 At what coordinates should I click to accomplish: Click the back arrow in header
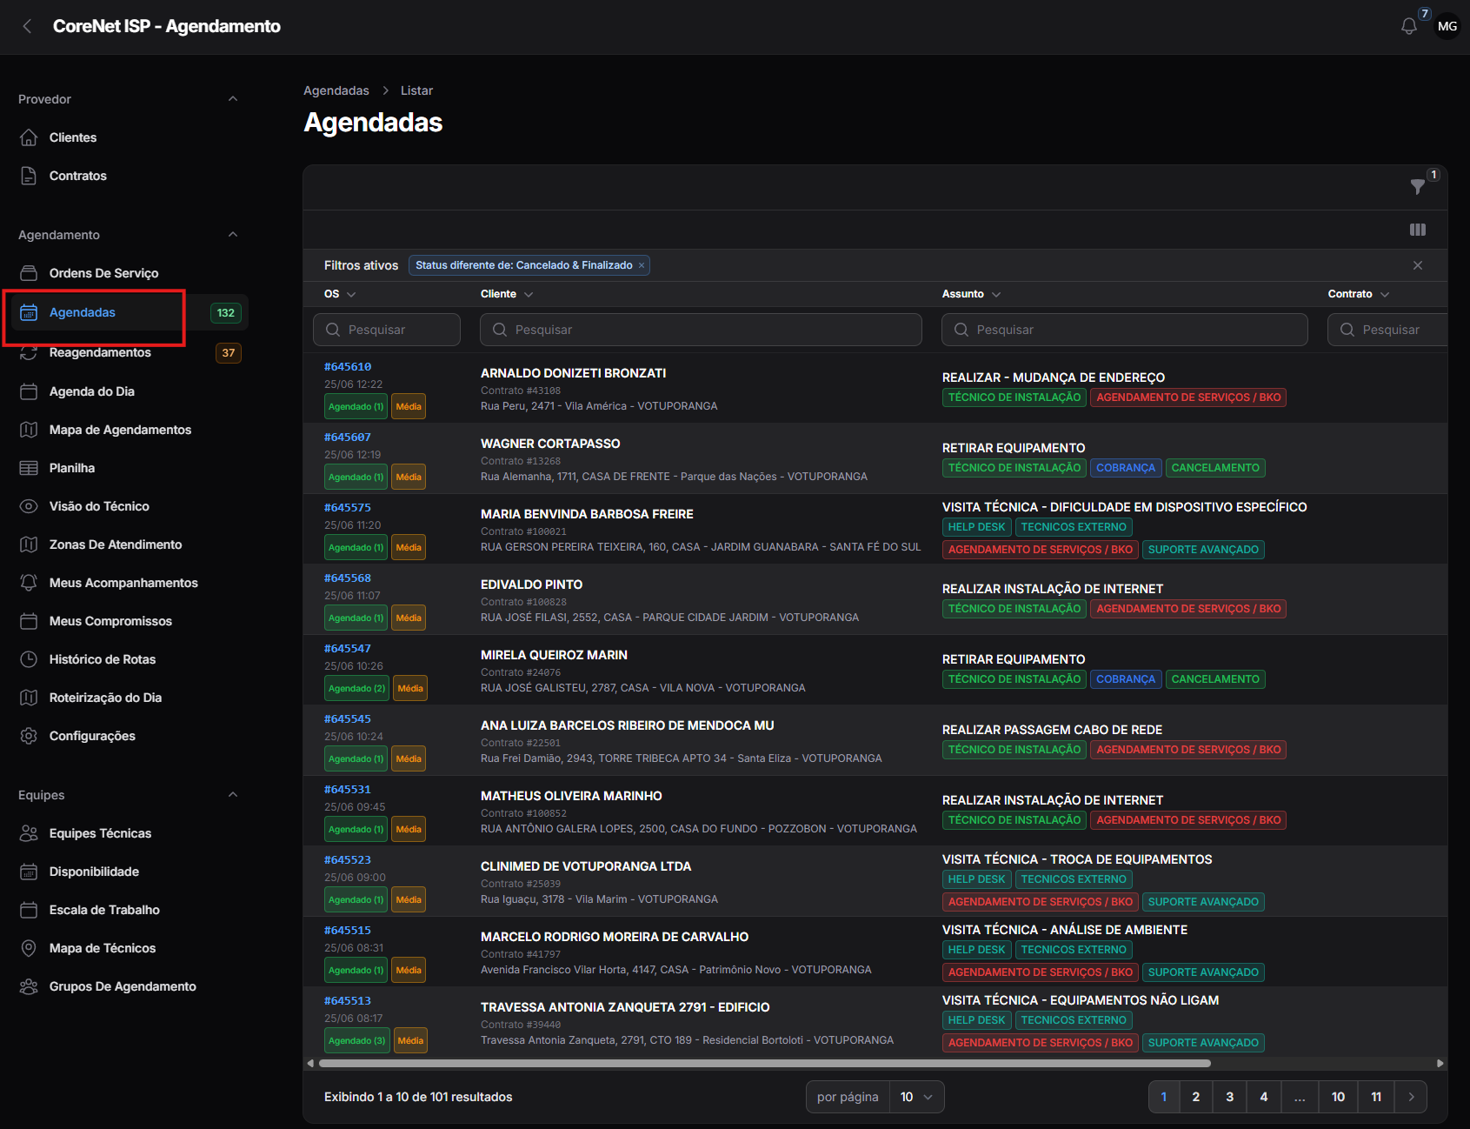[x=27, y=26]
